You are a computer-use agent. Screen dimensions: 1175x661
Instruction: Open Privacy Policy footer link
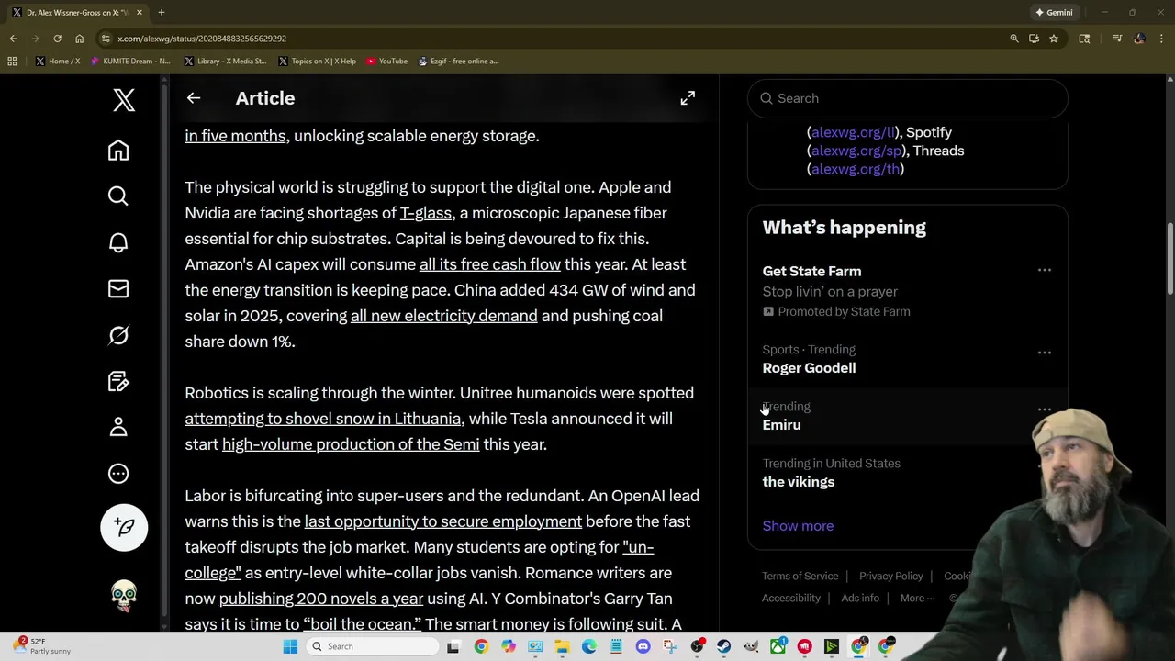(x=891, y=577)
